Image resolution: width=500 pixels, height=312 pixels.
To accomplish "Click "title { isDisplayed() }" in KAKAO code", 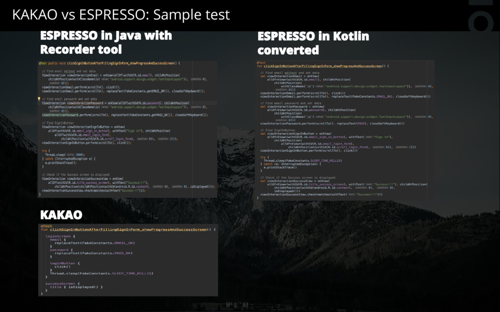I will click(76, 287).
